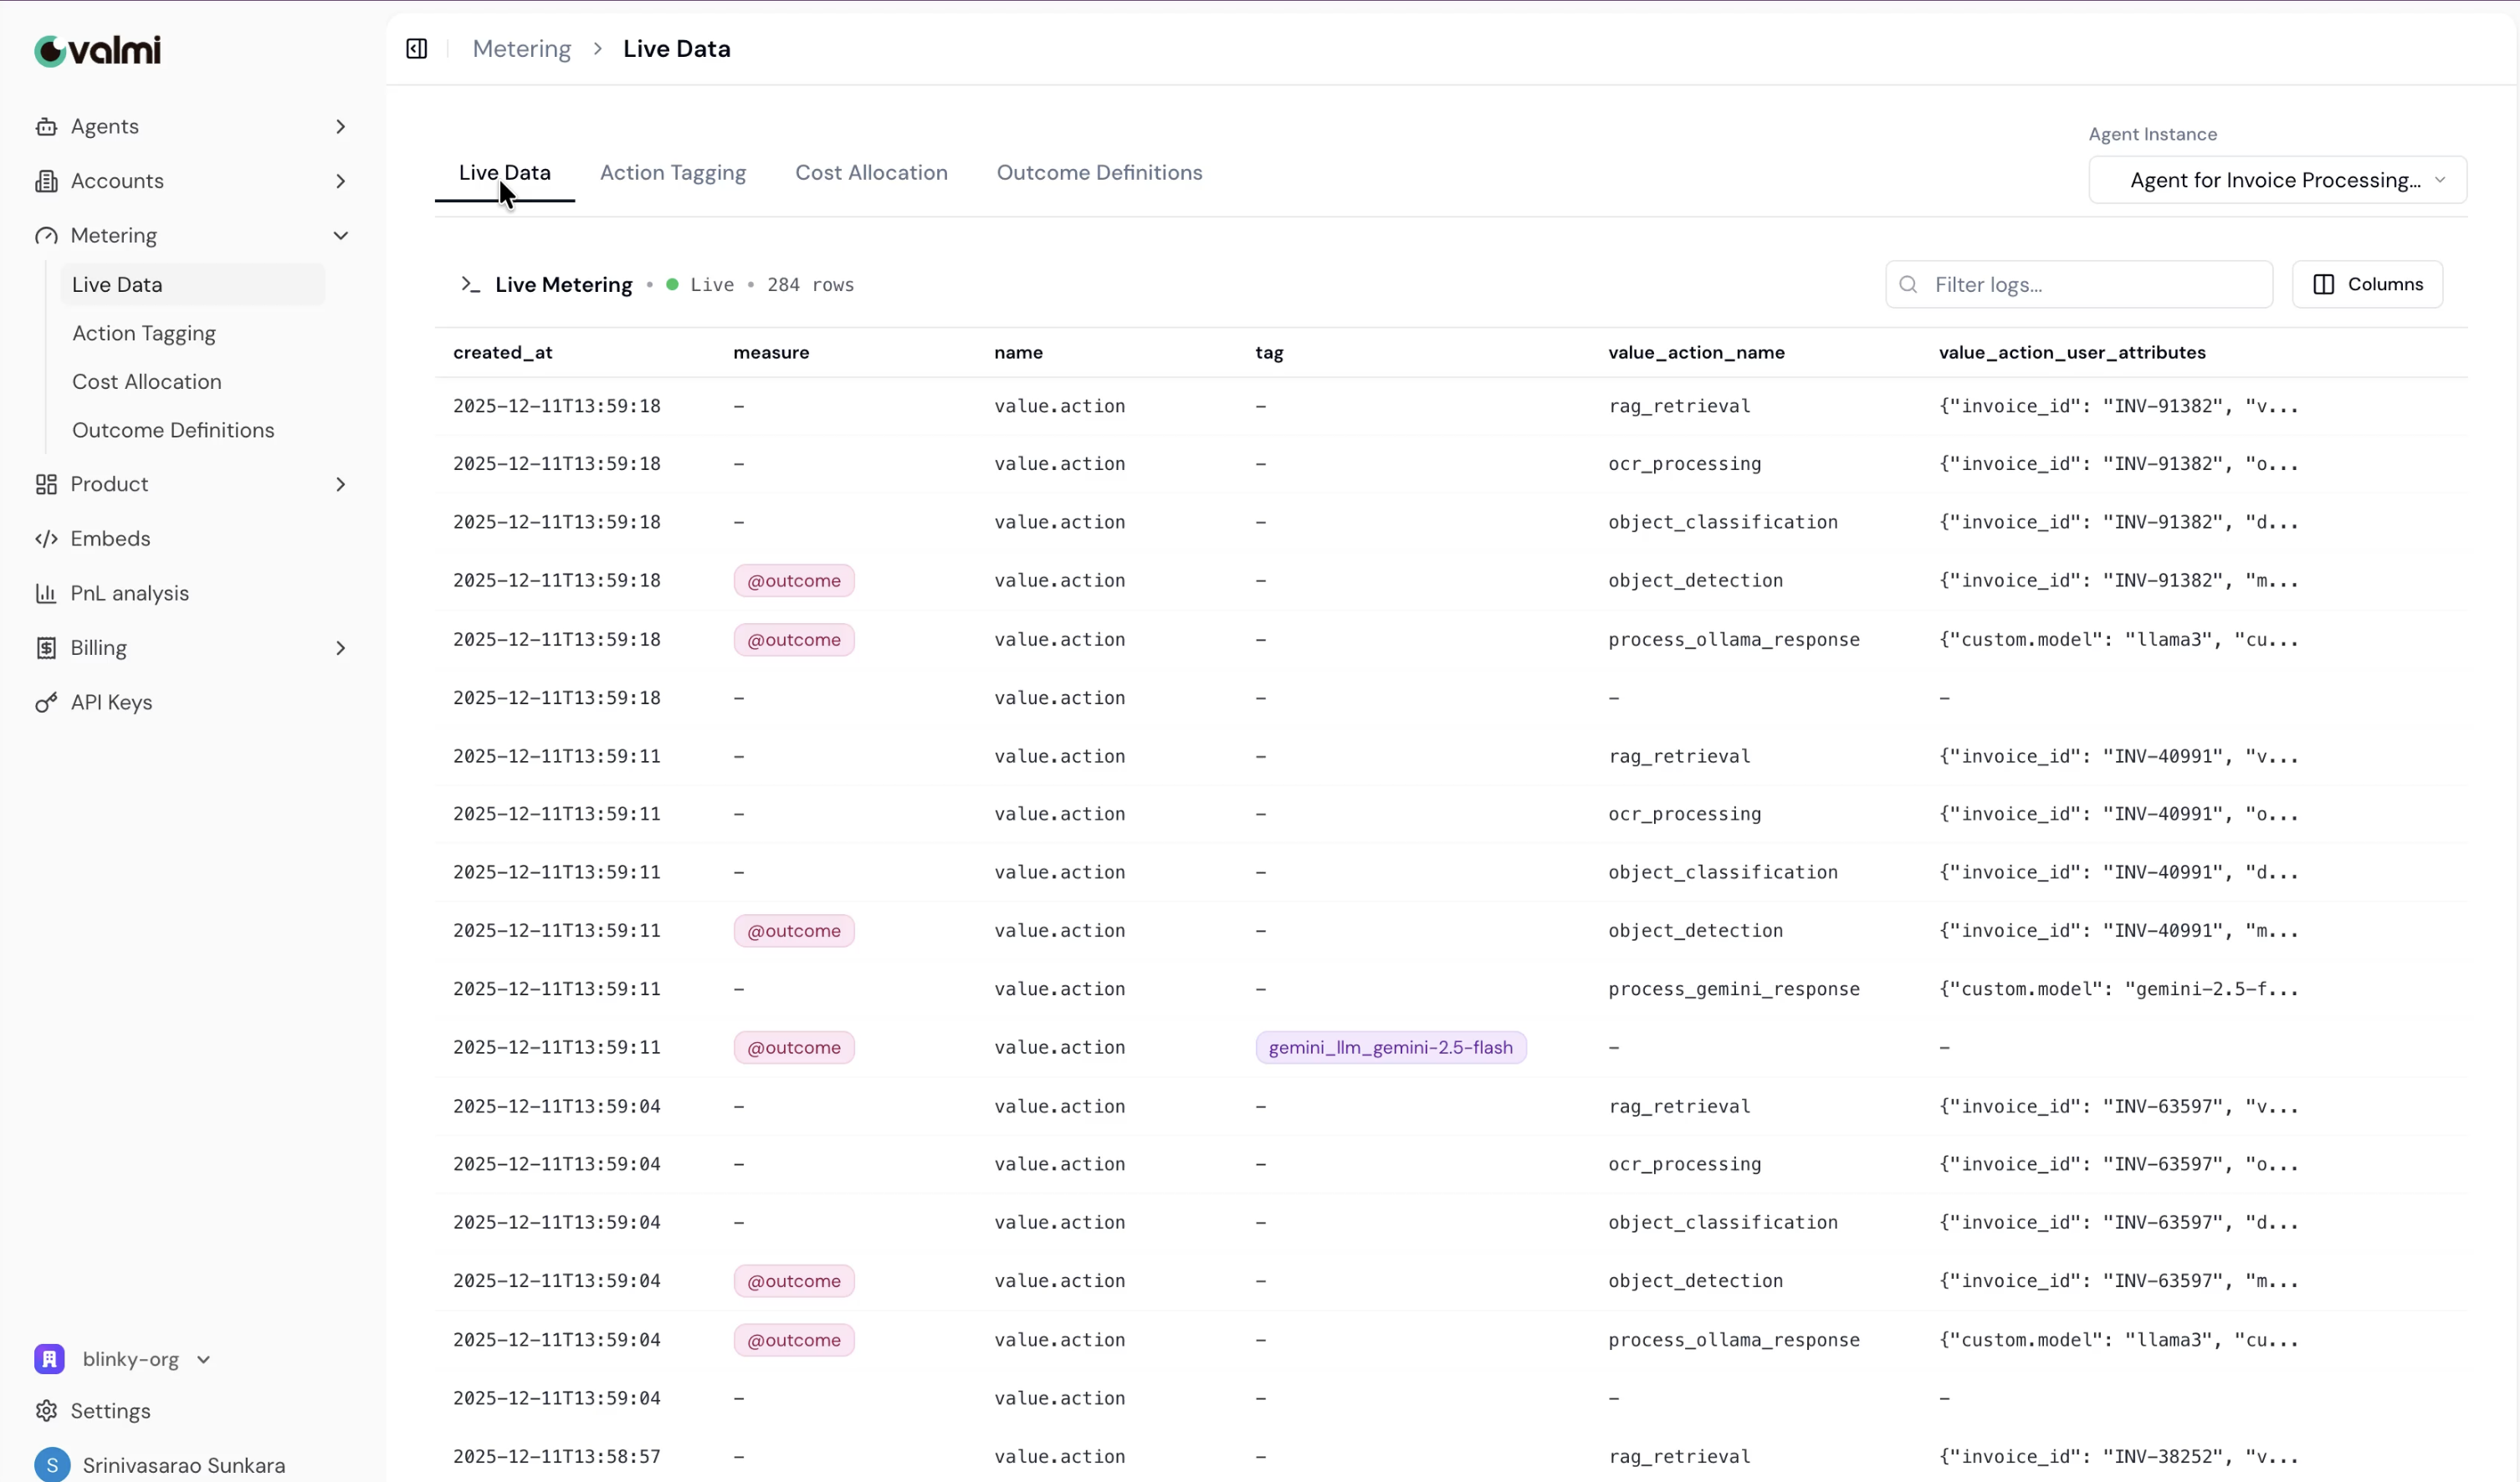Switch to the Action Tagging tab
The image size is (2520, 1482).
point(673,172)
